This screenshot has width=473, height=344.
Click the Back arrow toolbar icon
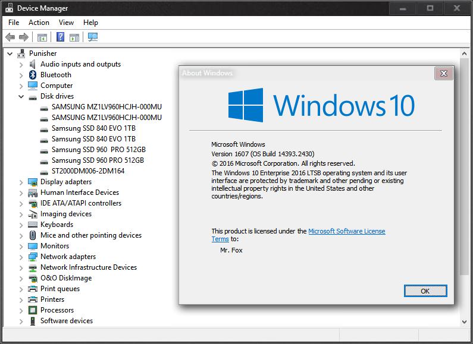click(10, 37)
